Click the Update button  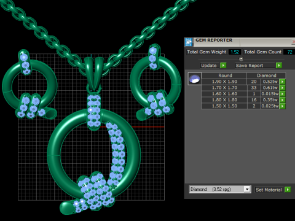tap(209, 66)
